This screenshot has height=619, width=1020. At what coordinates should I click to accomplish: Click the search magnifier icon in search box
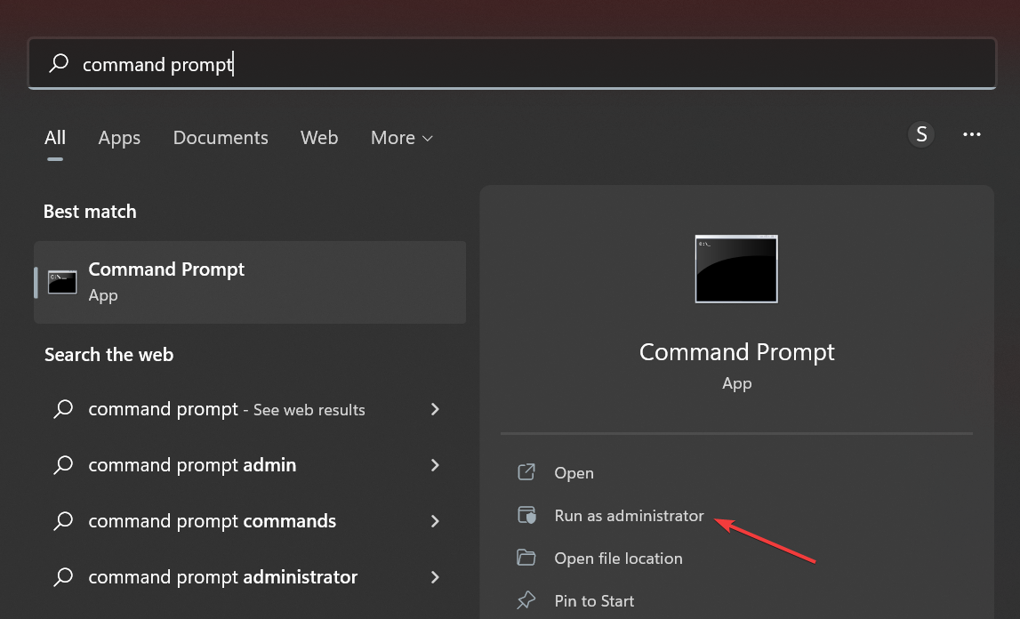pos(59,63)
